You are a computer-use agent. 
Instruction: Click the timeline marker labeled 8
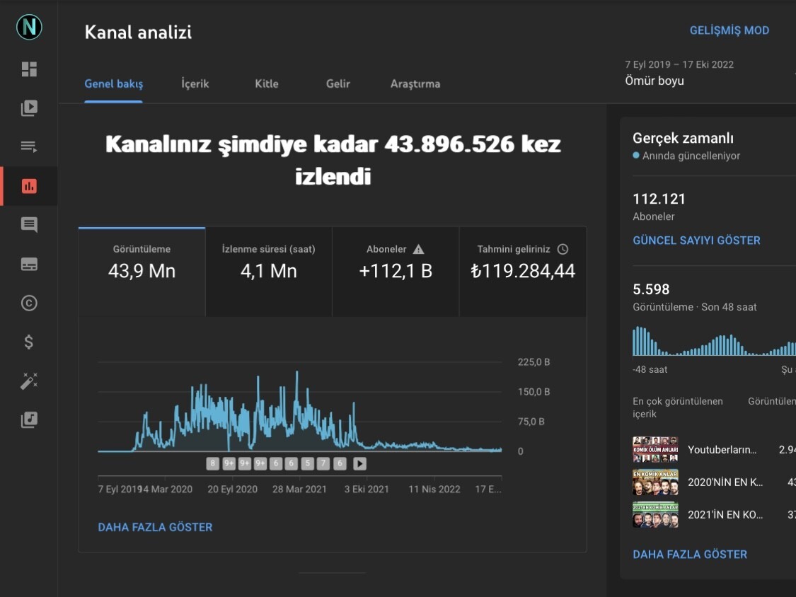213,463
